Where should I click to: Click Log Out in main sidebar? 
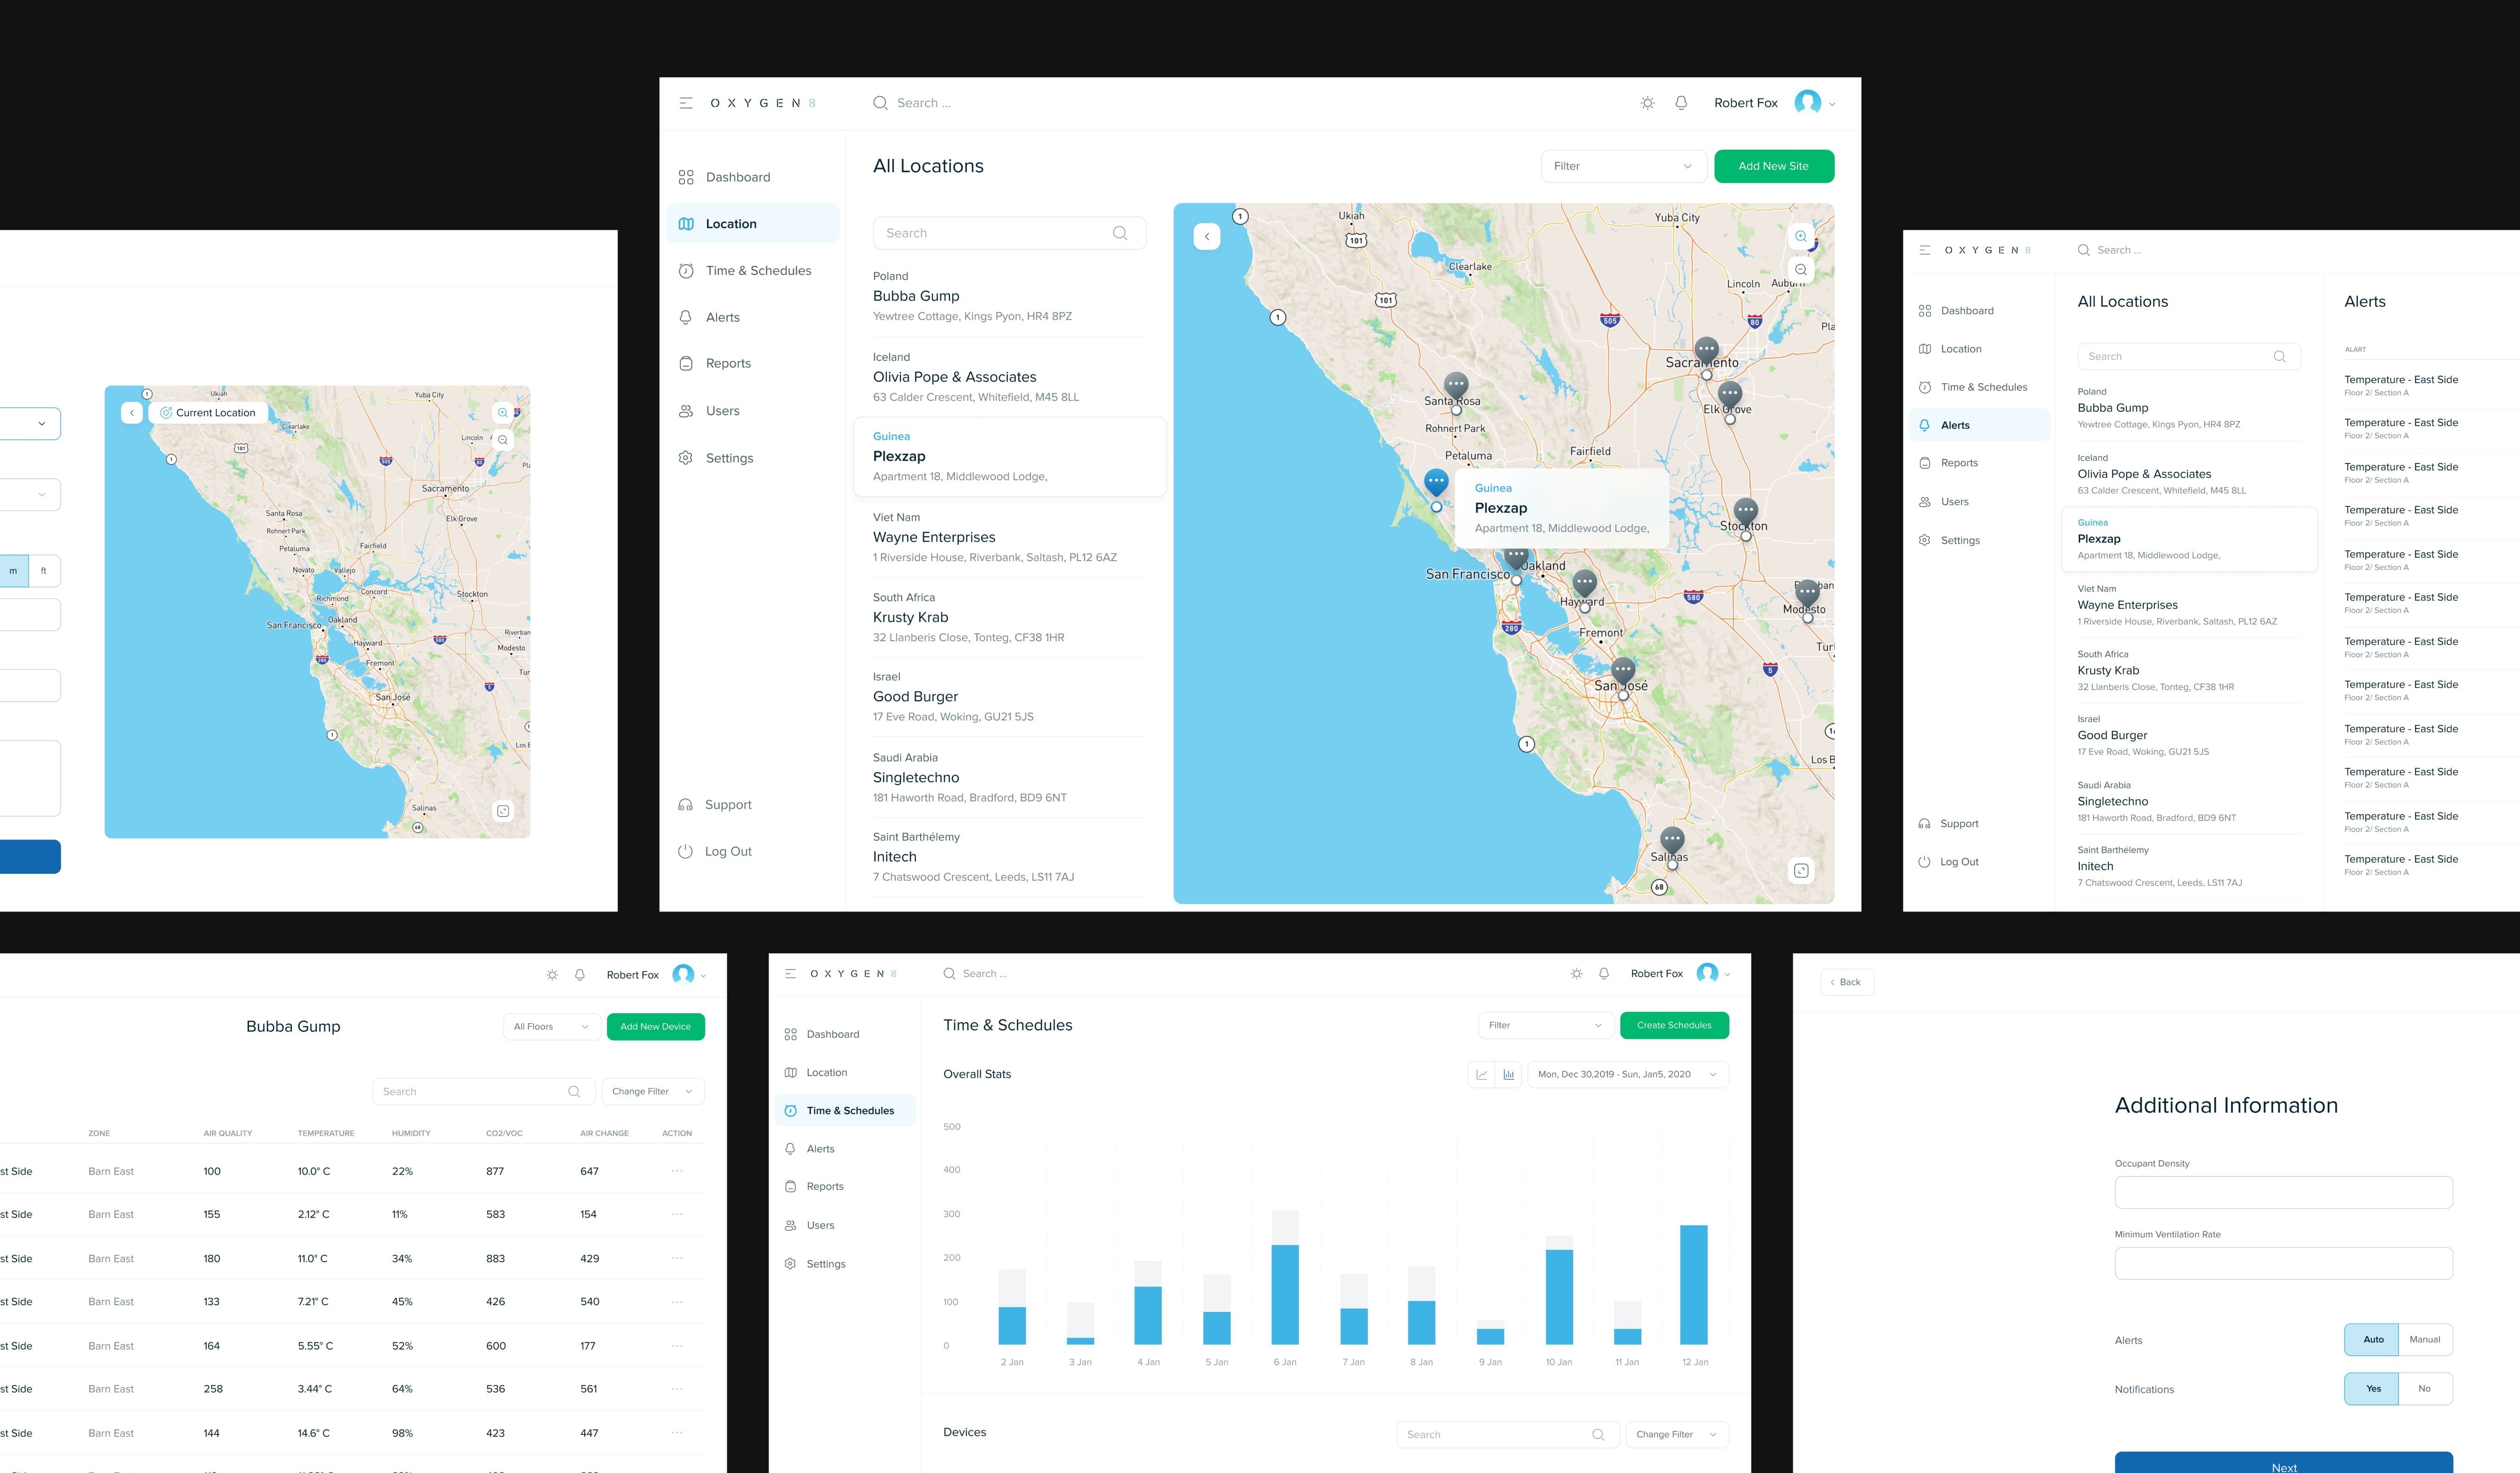716,852
